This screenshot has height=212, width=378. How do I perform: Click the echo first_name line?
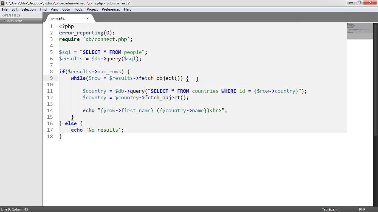[x=155, y=110]
